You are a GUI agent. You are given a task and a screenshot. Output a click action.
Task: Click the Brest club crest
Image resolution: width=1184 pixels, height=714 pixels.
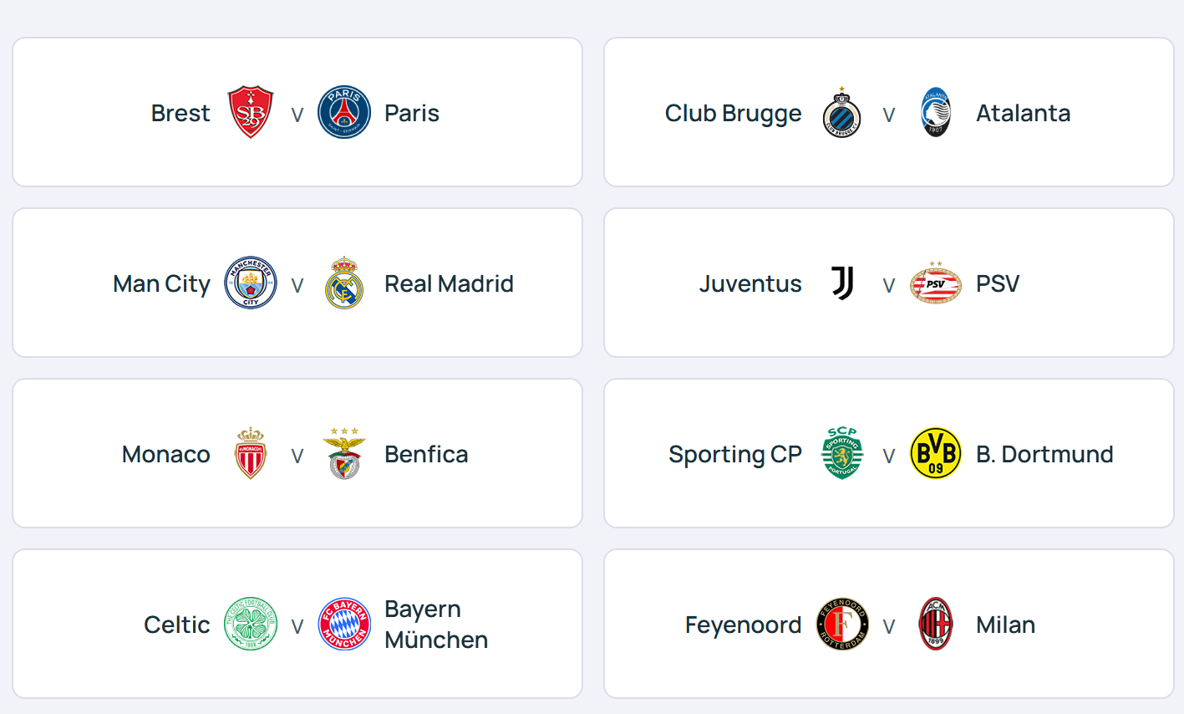(x=251, y=112)
